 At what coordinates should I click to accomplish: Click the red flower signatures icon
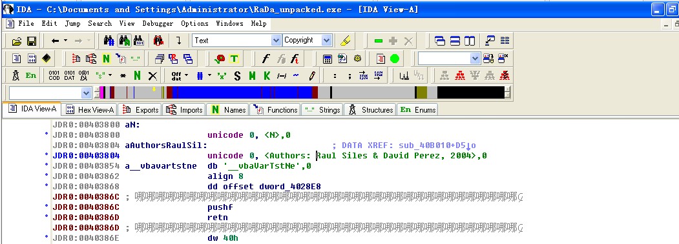220,59
